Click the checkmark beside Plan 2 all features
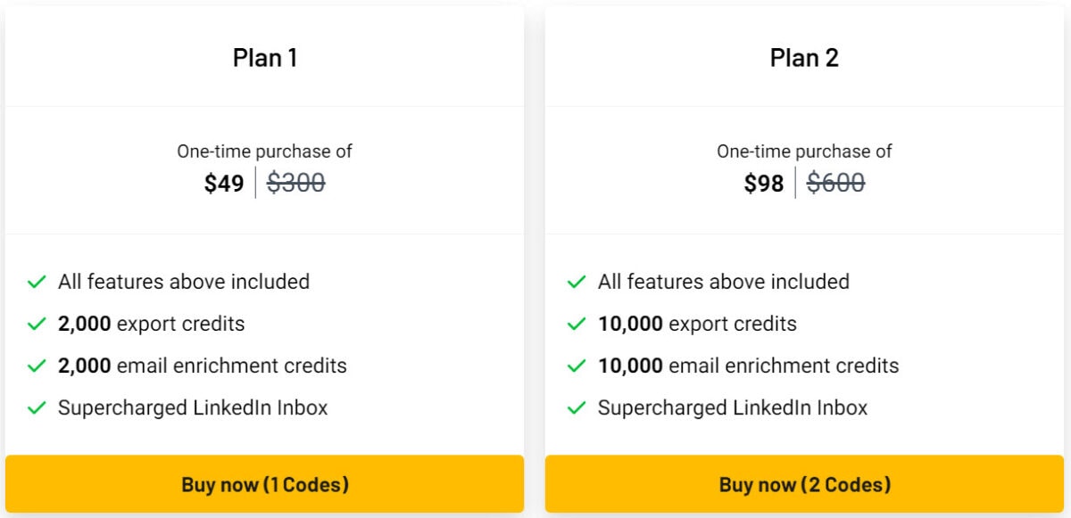Image resolution: width=1071 pixels, height=518 pixels. point(577,283)
